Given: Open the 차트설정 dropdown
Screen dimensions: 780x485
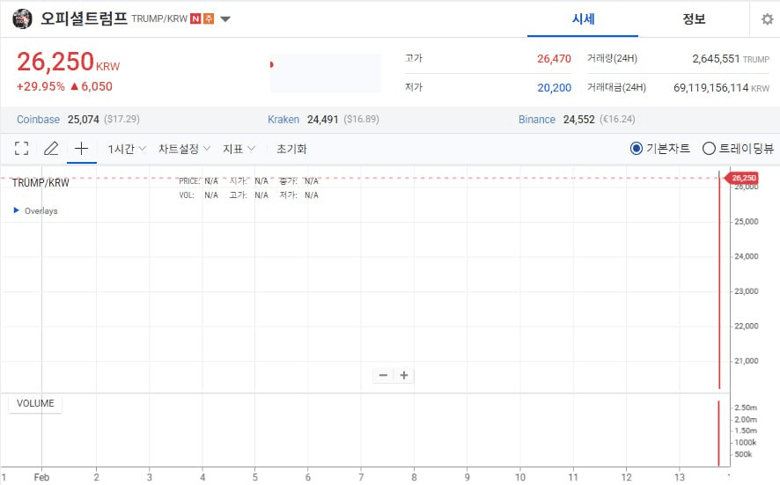Looking at the screenshot, I should (184, 149).
